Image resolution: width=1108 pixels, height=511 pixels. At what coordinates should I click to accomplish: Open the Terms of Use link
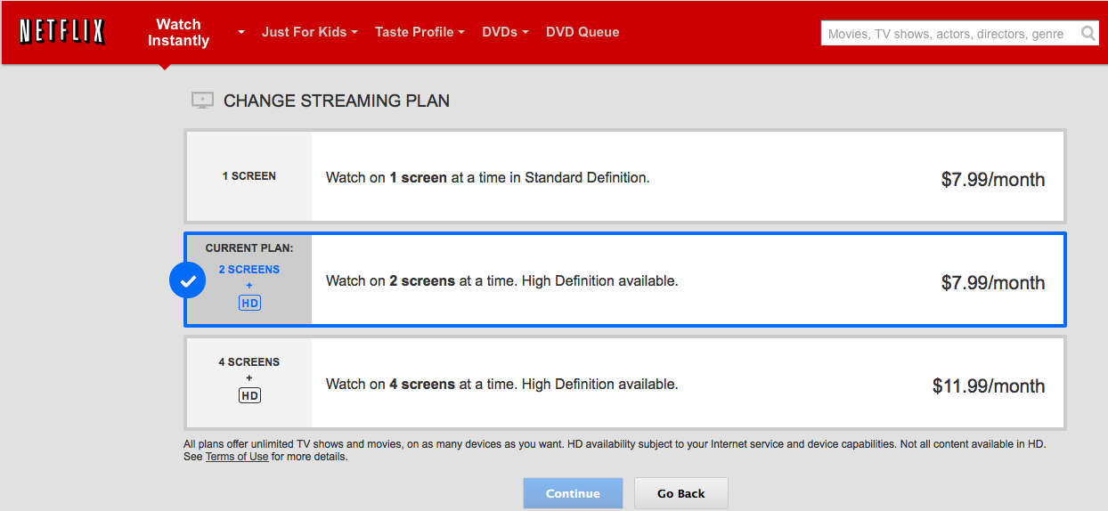tap(237, 457)
